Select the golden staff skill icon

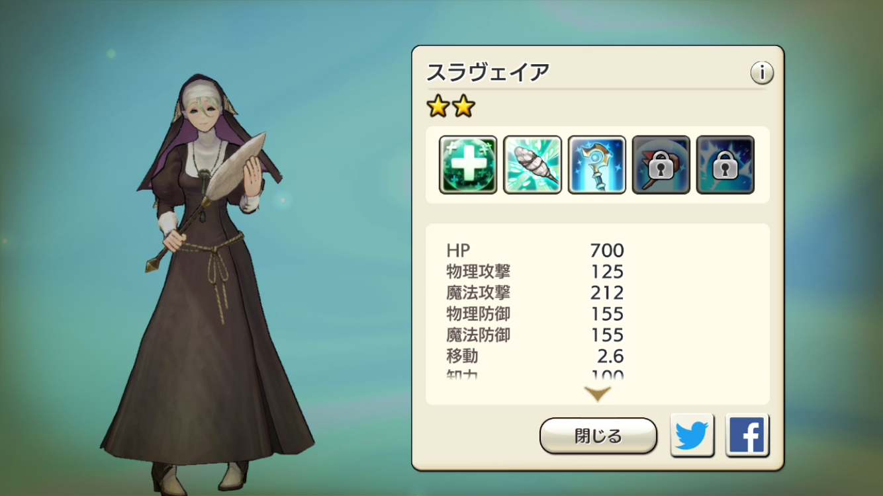(x=596, y=165)
